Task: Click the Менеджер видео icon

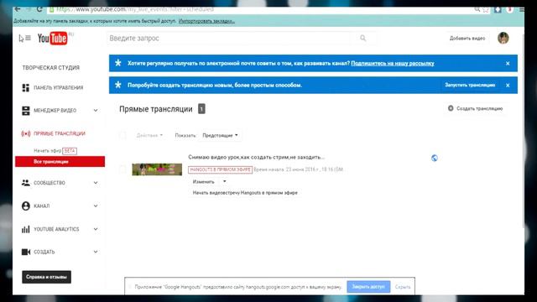Action: 26,111
